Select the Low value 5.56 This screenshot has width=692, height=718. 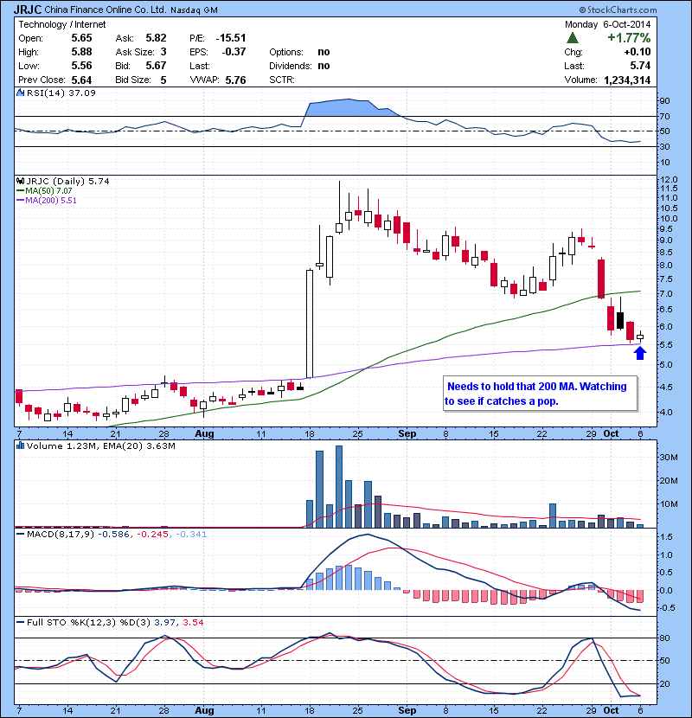pyautogui.click(x=81, y=66)
